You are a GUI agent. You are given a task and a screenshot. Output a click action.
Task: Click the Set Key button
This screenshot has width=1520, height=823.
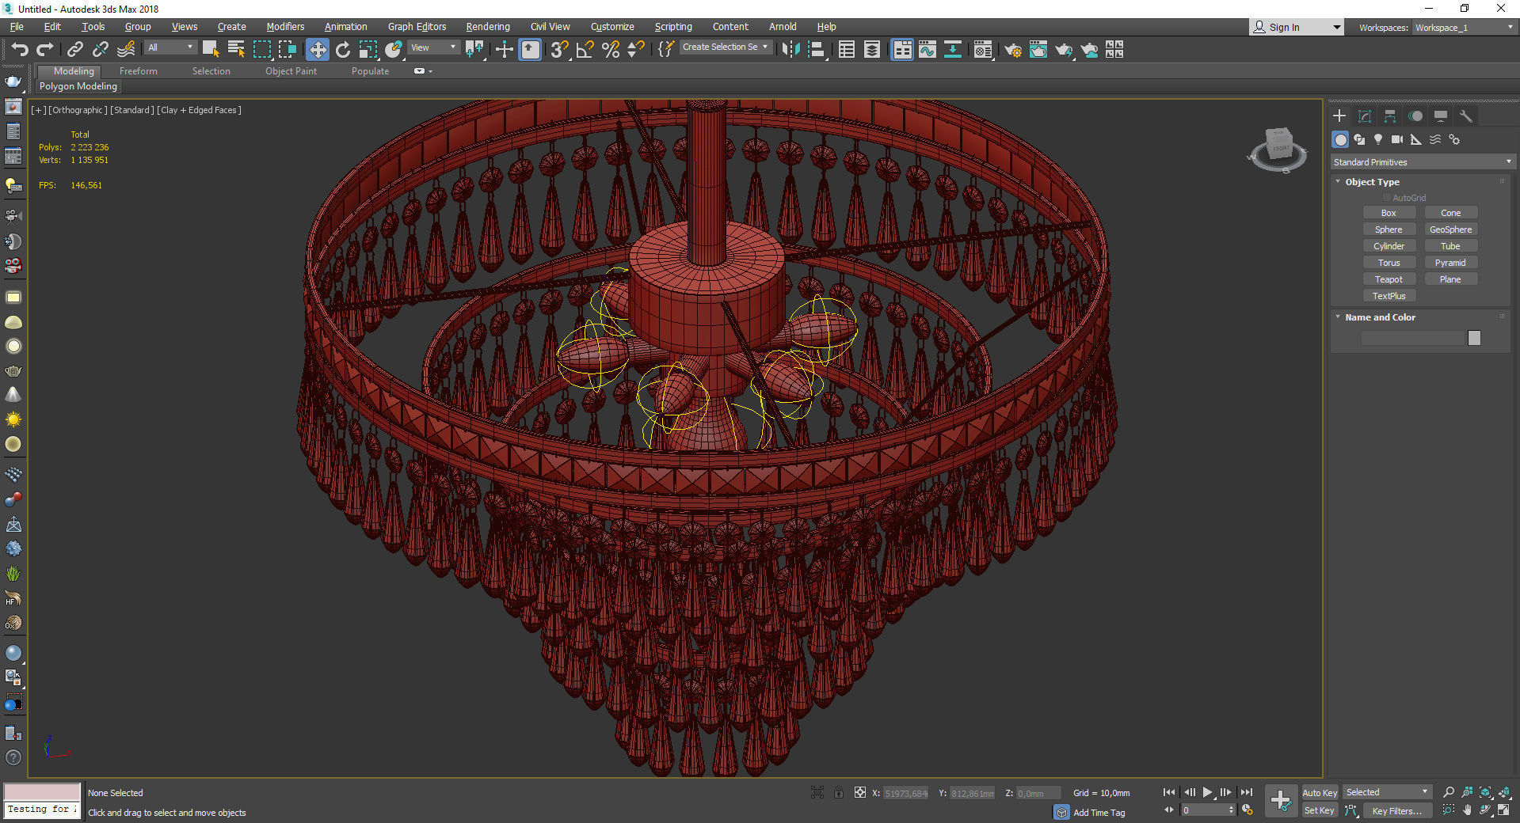click(1320, 810)
